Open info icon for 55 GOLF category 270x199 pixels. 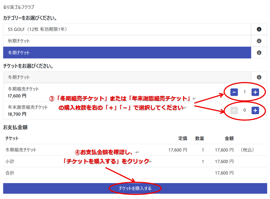259,29
